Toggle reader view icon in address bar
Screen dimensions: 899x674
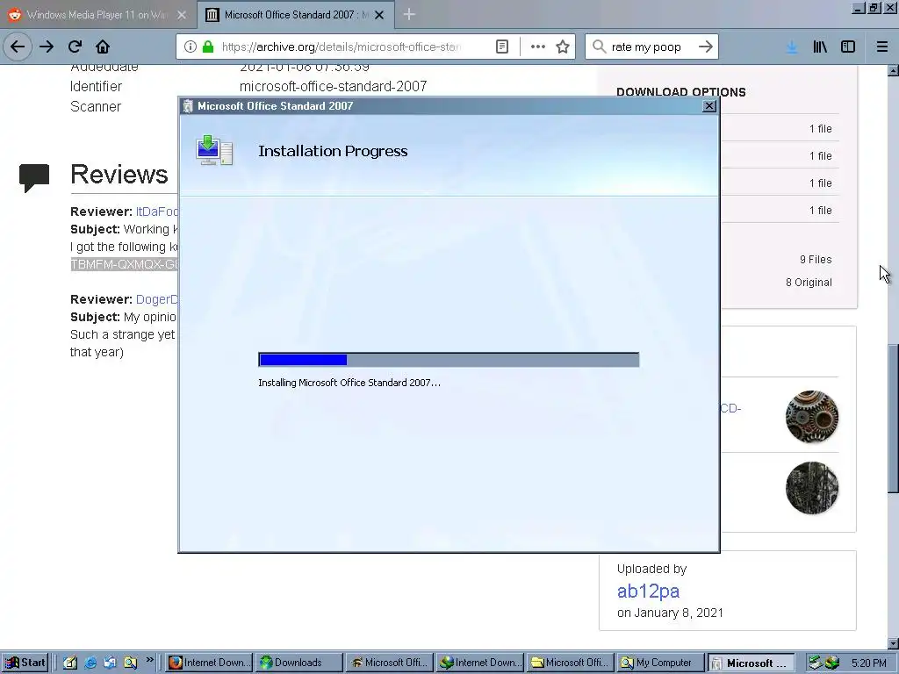tap(501, 47)
